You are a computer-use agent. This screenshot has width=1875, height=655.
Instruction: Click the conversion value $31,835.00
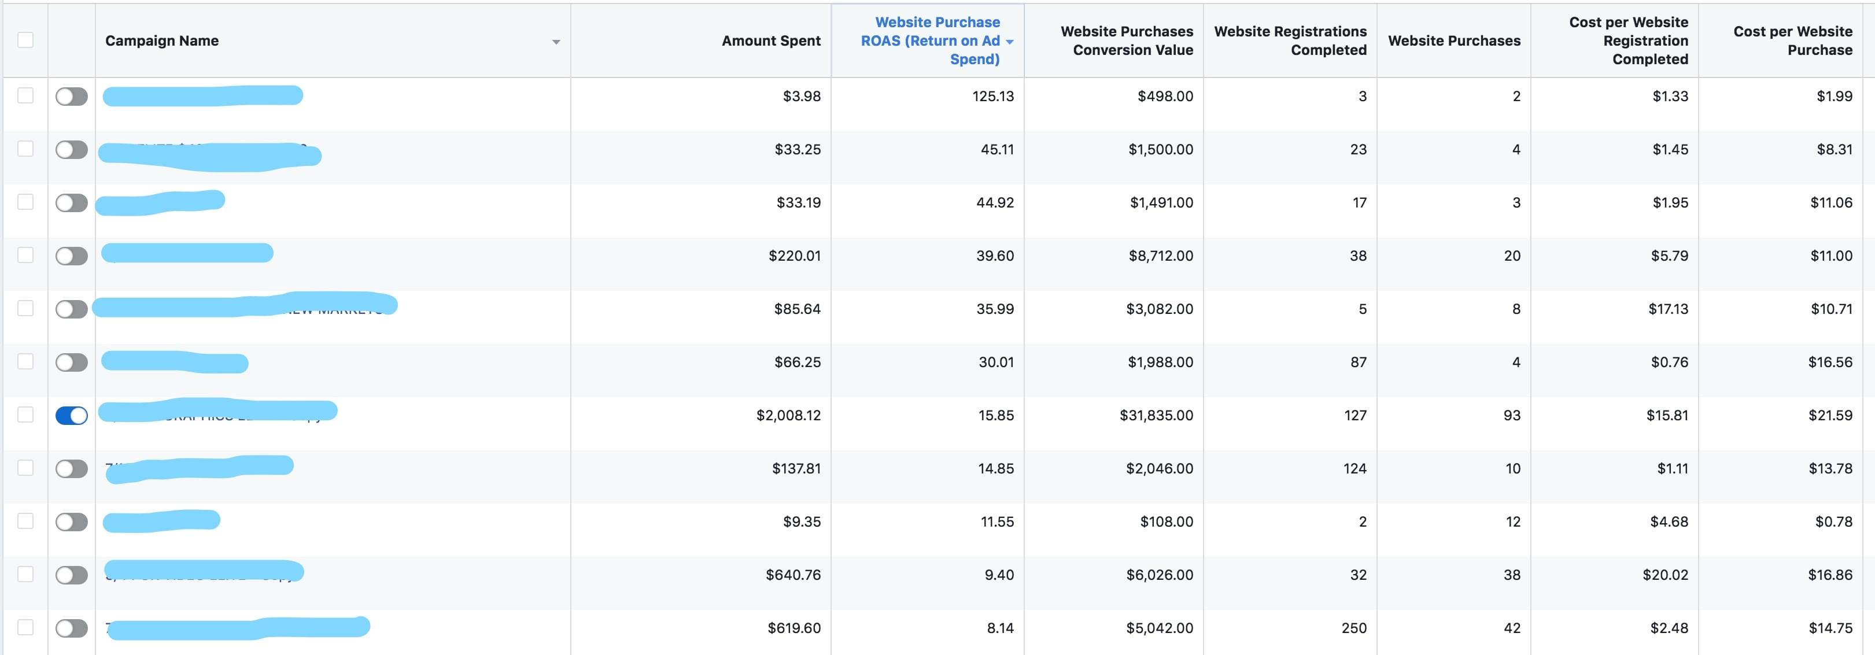[x=1157, y=415]
